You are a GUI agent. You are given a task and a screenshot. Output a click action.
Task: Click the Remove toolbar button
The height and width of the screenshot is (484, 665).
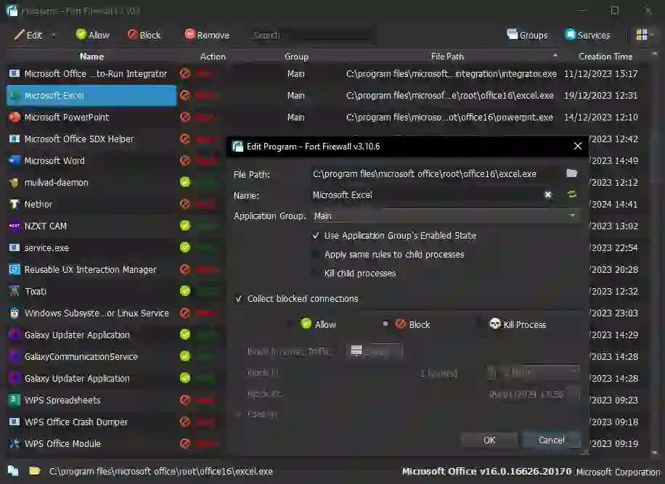point(207,35)
